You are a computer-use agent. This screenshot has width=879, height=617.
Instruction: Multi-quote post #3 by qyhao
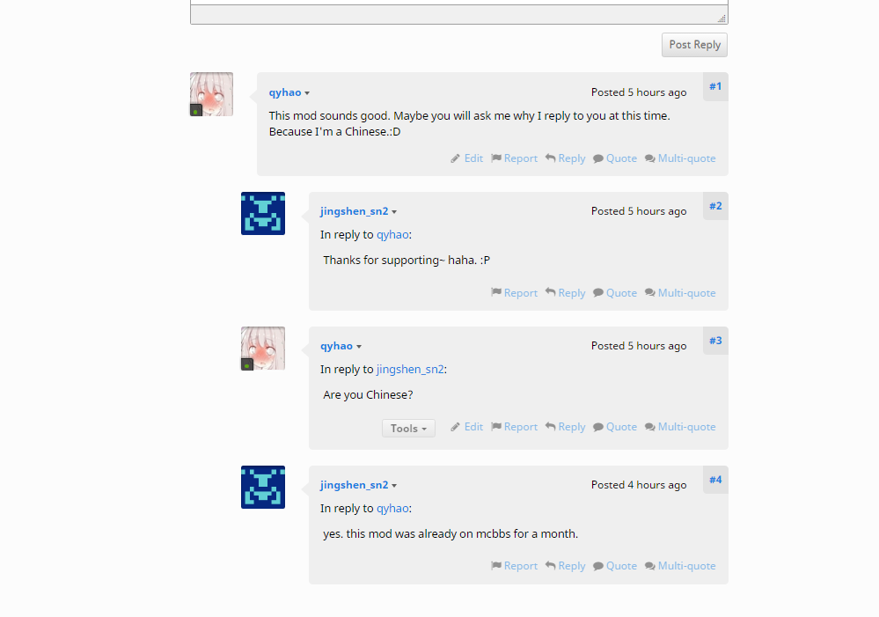point(680,427)
